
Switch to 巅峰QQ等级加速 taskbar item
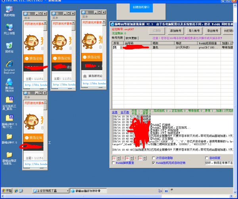point(88,191)
